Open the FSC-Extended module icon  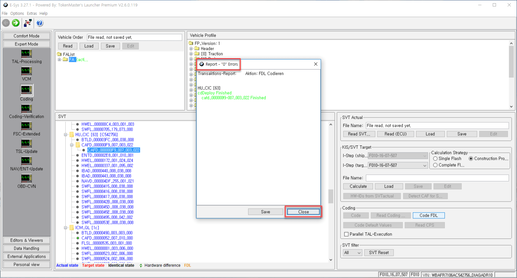coord(26,126)
